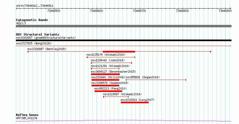Select the black nsv4342697 variant bar
This screenshot has height=124, width=239.
124,40
